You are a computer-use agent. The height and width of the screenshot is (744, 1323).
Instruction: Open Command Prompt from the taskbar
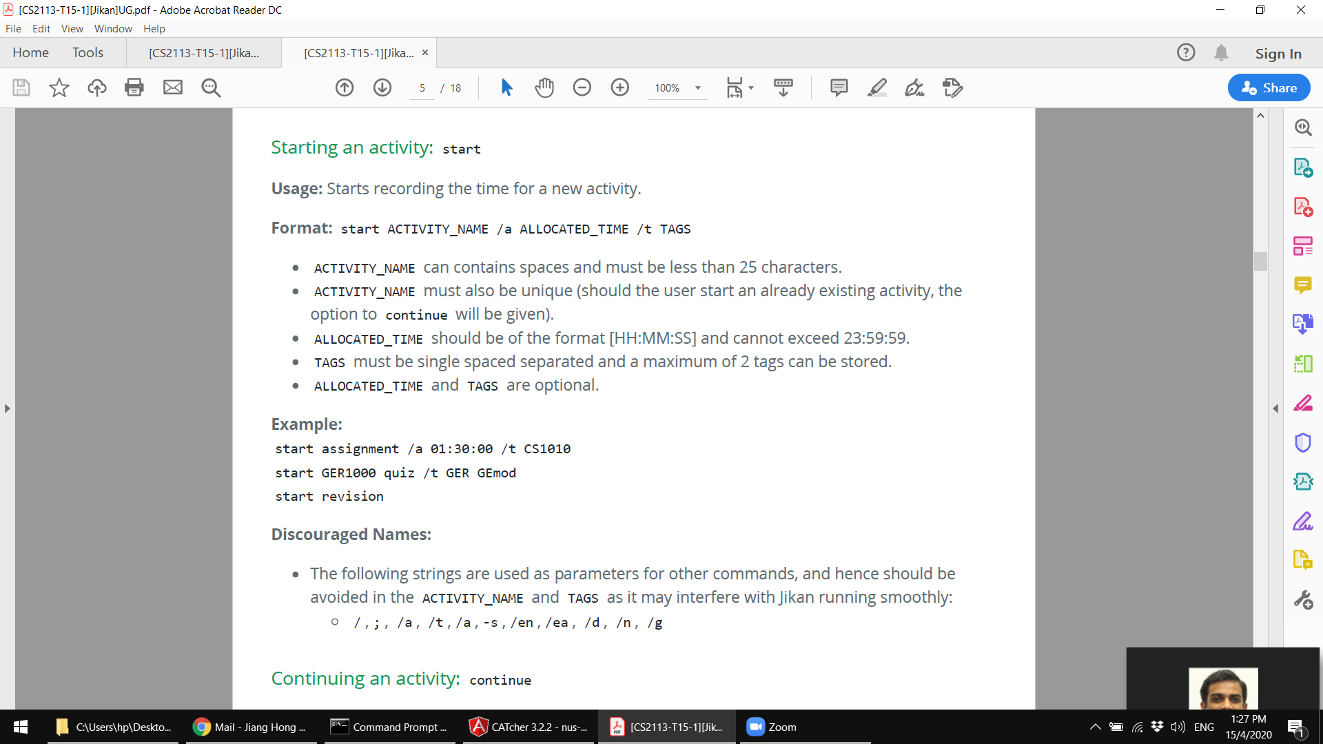pos(388,727)
